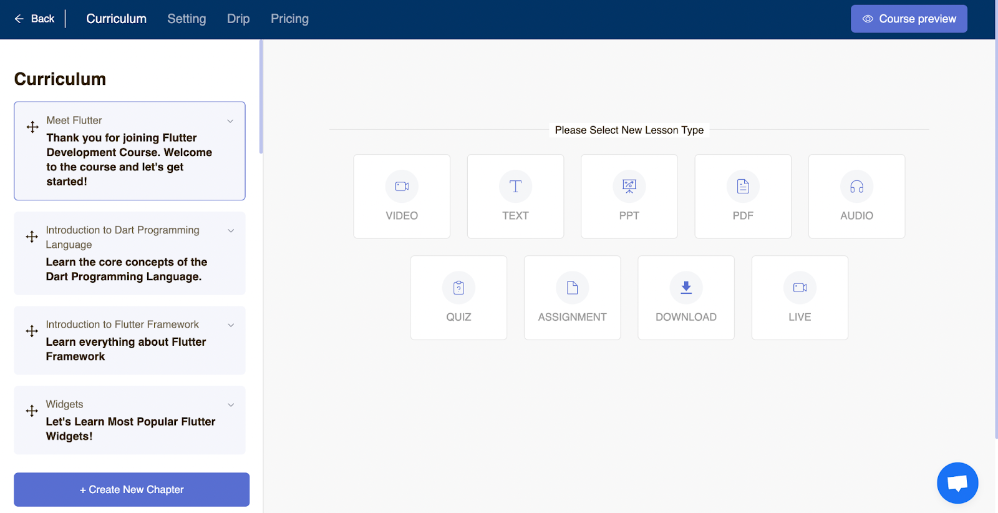Open the Course preview
998x513 pixels.
909,19
